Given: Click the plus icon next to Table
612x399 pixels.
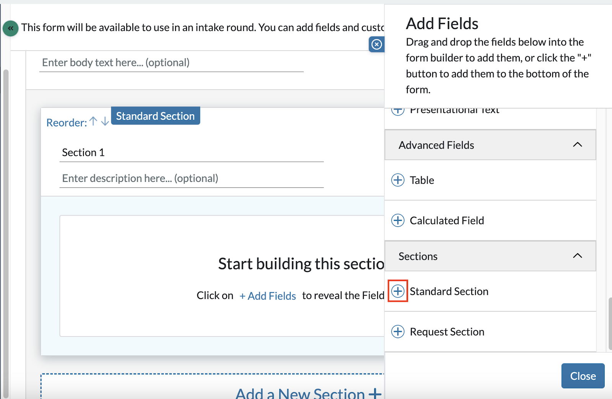Looking at the screenshot, I should click(x=398, y=180).
